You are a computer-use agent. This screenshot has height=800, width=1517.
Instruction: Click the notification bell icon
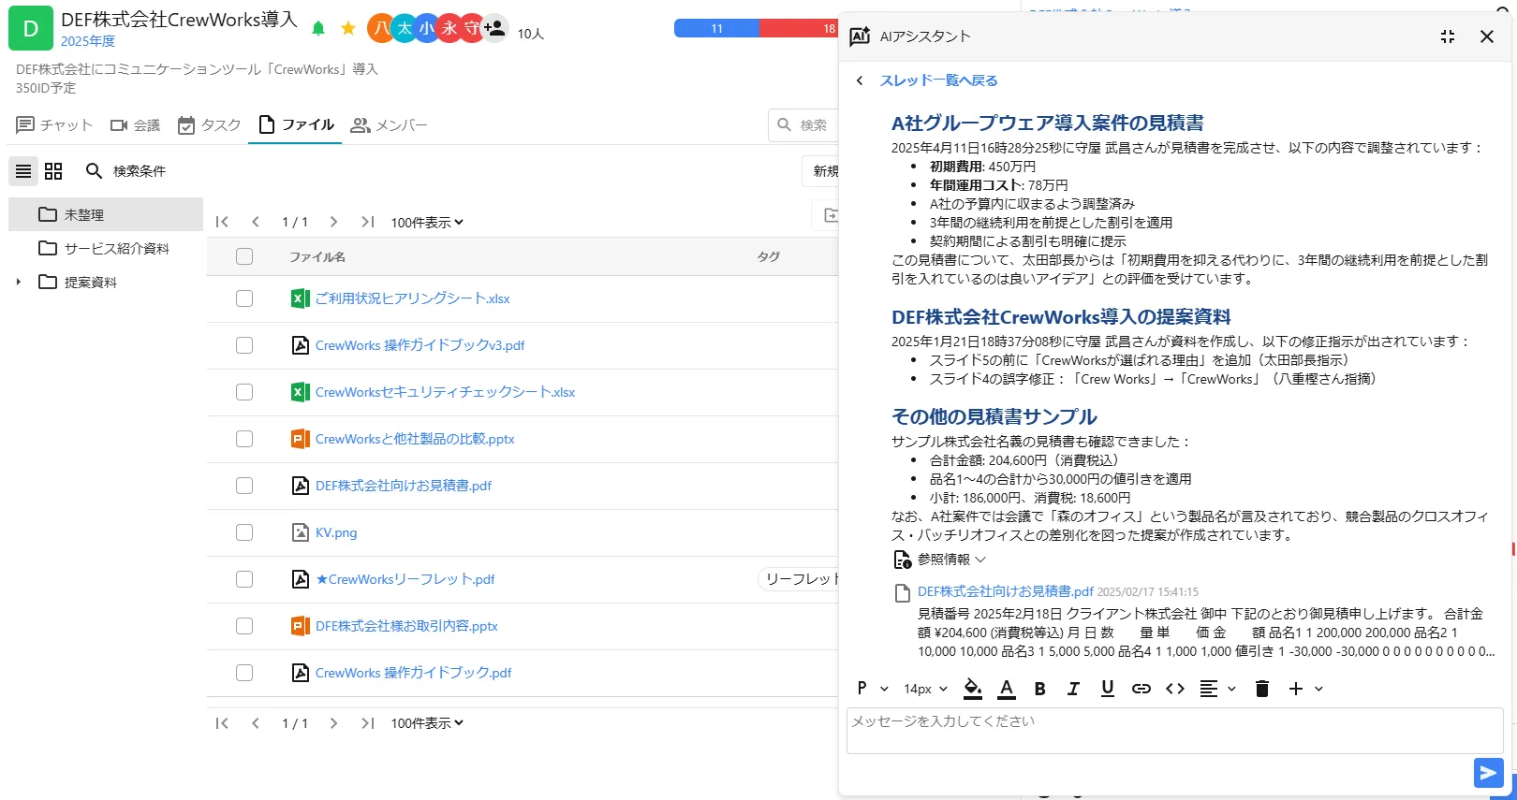[318, 29]
